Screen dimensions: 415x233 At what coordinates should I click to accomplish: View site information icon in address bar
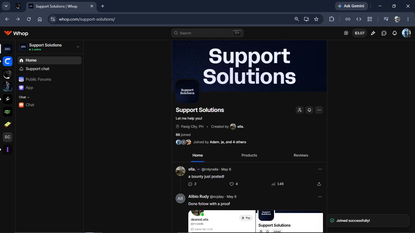tap(53, 19)
